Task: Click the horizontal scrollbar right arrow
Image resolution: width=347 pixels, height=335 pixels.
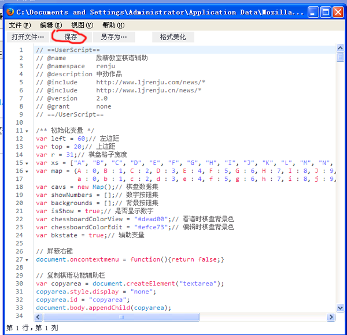Action: [x=331, y=317]
